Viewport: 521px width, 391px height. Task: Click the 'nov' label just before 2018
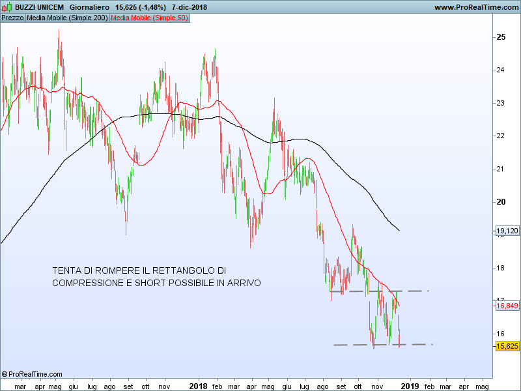pyautogui.click(x=164, y=386)
